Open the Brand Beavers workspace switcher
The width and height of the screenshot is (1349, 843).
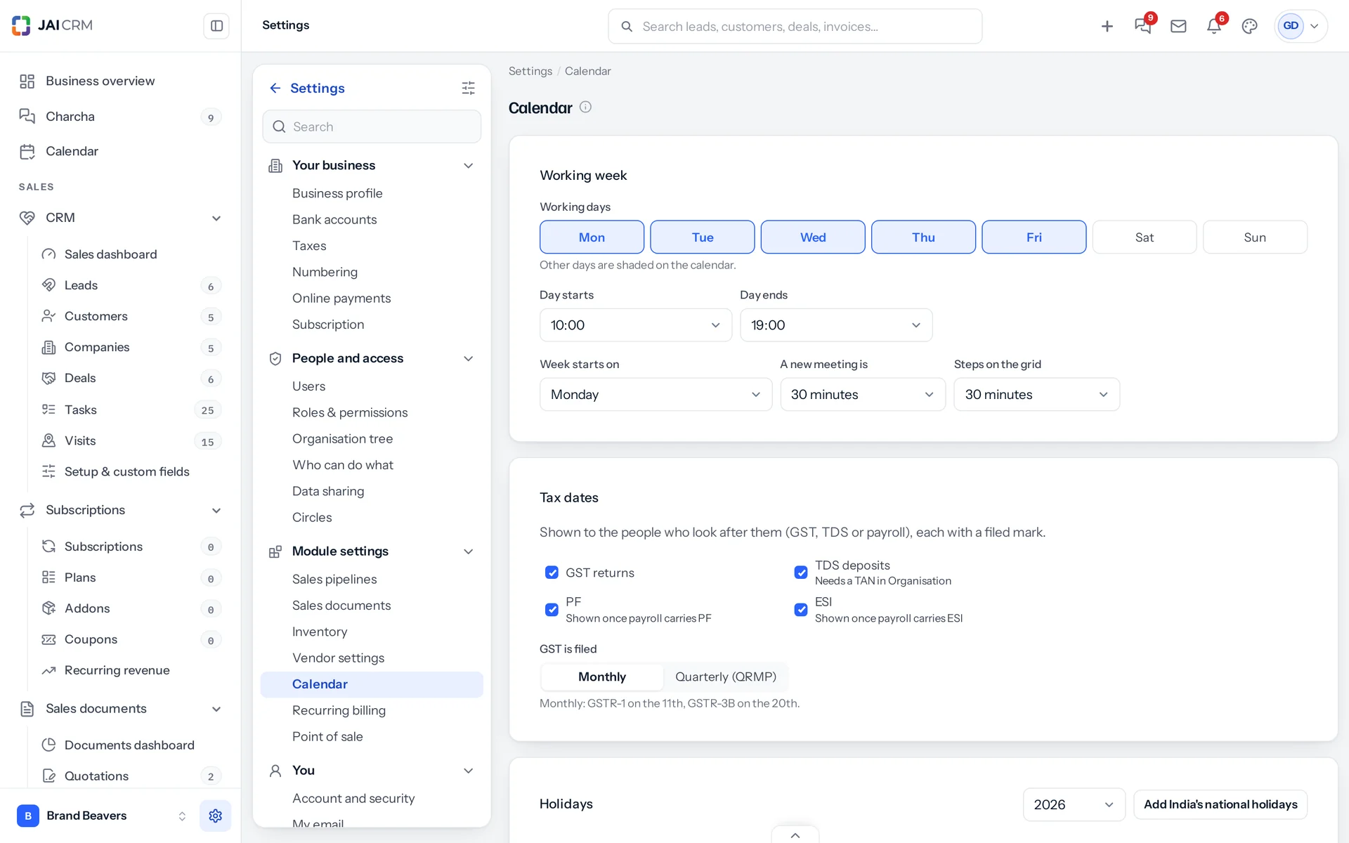tap(103, 816)
